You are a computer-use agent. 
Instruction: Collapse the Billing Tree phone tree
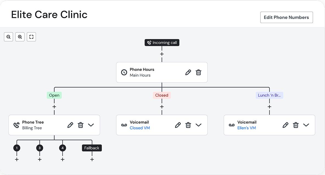pyautogui.click(x=91, y=125)
